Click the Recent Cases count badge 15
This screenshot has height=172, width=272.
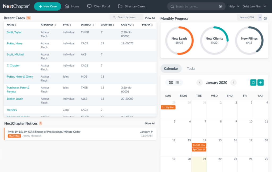[x=28, y=18]
